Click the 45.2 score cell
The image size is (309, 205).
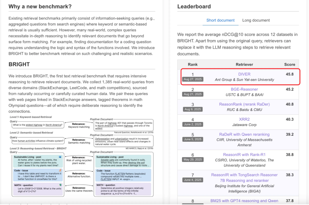290,89
